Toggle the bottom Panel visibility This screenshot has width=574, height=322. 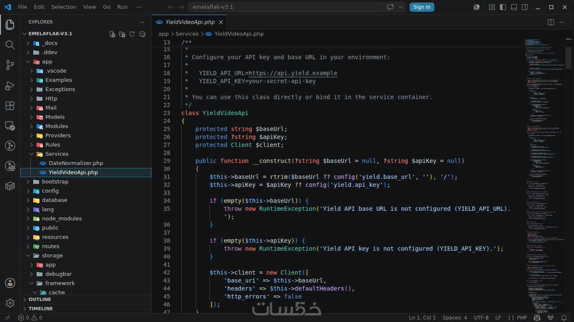pos(514,7)
